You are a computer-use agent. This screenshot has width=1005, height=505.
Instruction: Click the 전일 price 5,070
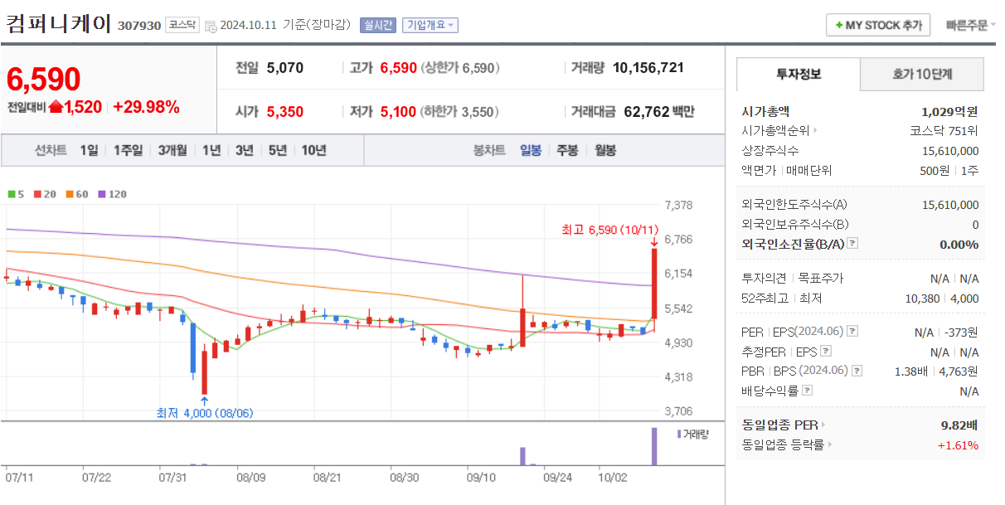(x=285, y=68)
